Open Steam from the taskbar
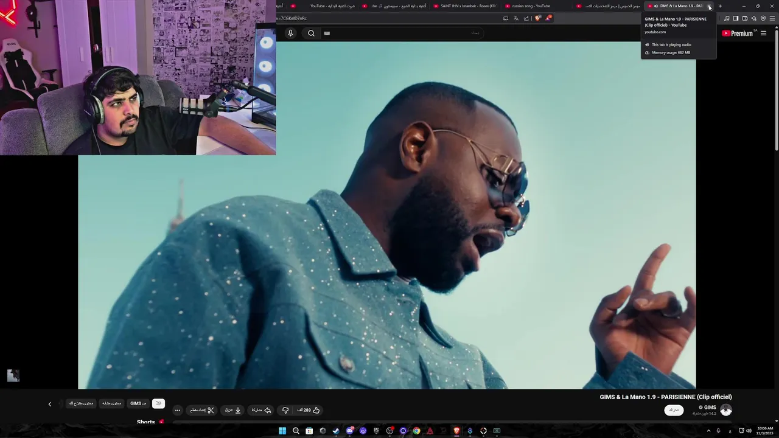The height and width of the screenshot is (438, 779). click(336, 431)
